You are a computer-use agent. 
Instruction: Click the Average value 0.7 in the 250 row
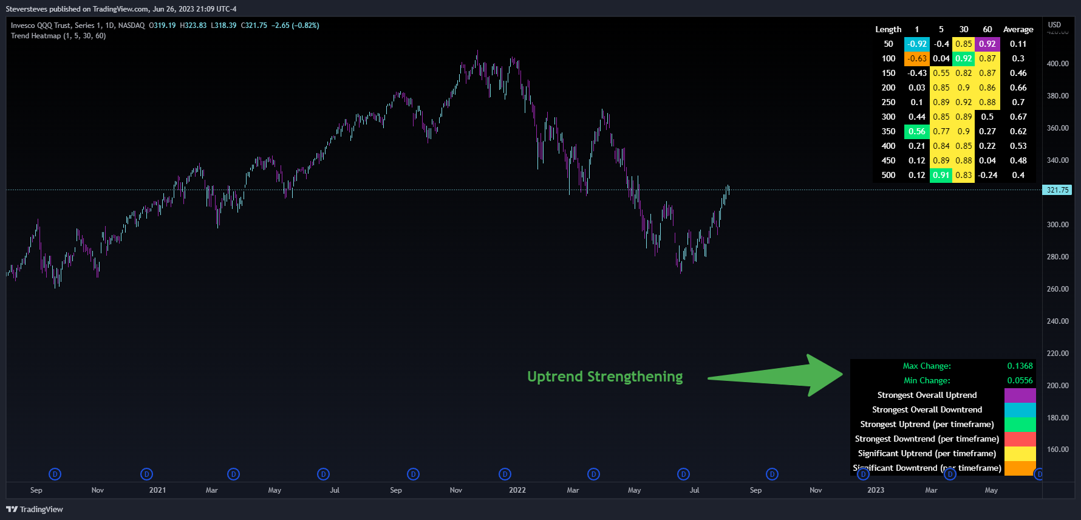pyautogui.click(x=1018, y=102)
